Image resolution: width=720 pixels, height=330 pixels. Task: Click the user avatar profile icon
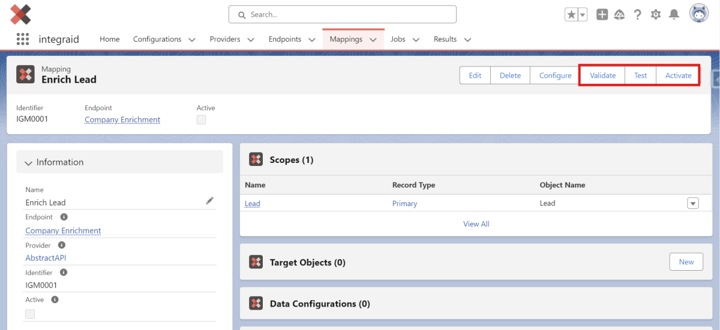point(699,14)
